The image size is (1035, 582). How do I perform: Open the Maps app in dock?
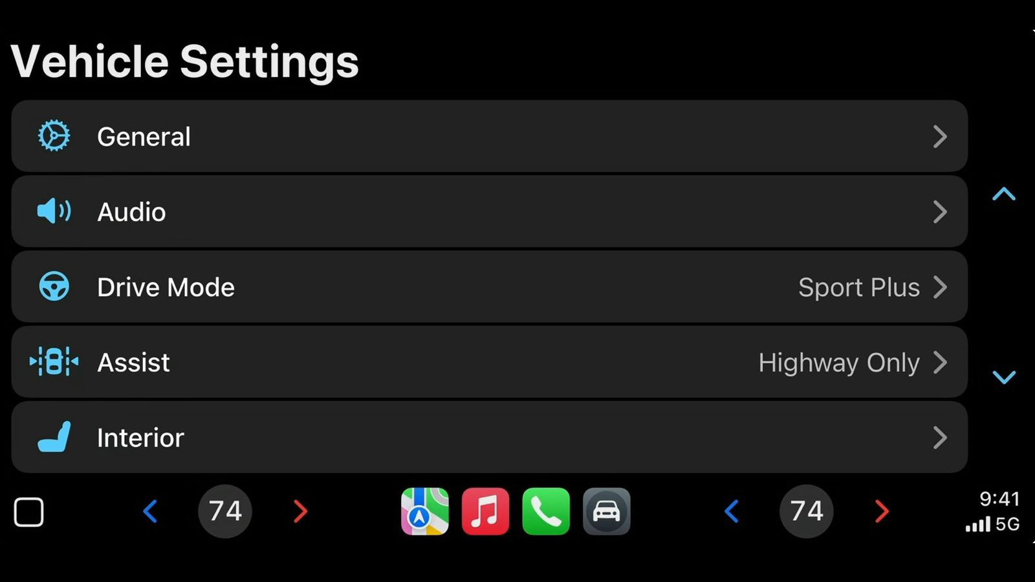click(x=424, y=512)
